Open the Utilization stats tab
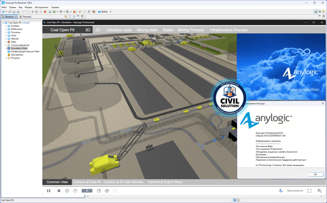 [x=119, y=30]
